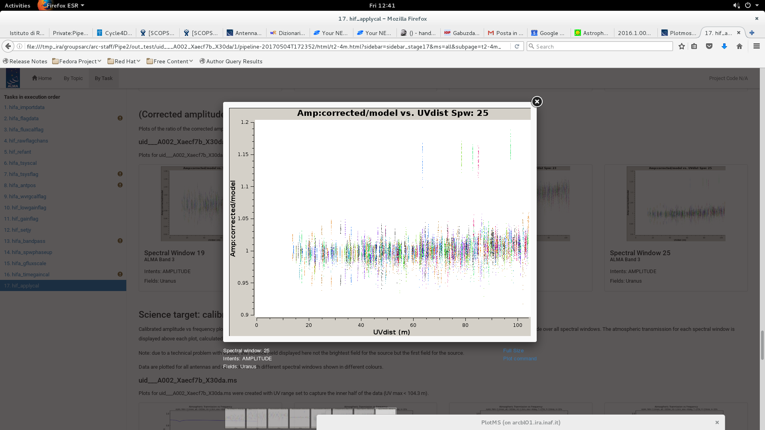Switch to the 'Astroph...' tab

click(592, 33)
